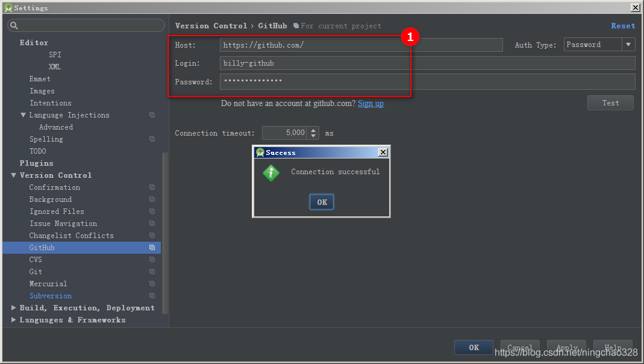The height and width of the screenshot is (364, 644).
Task: Select Subversion under Version Control
Action: 51,296
